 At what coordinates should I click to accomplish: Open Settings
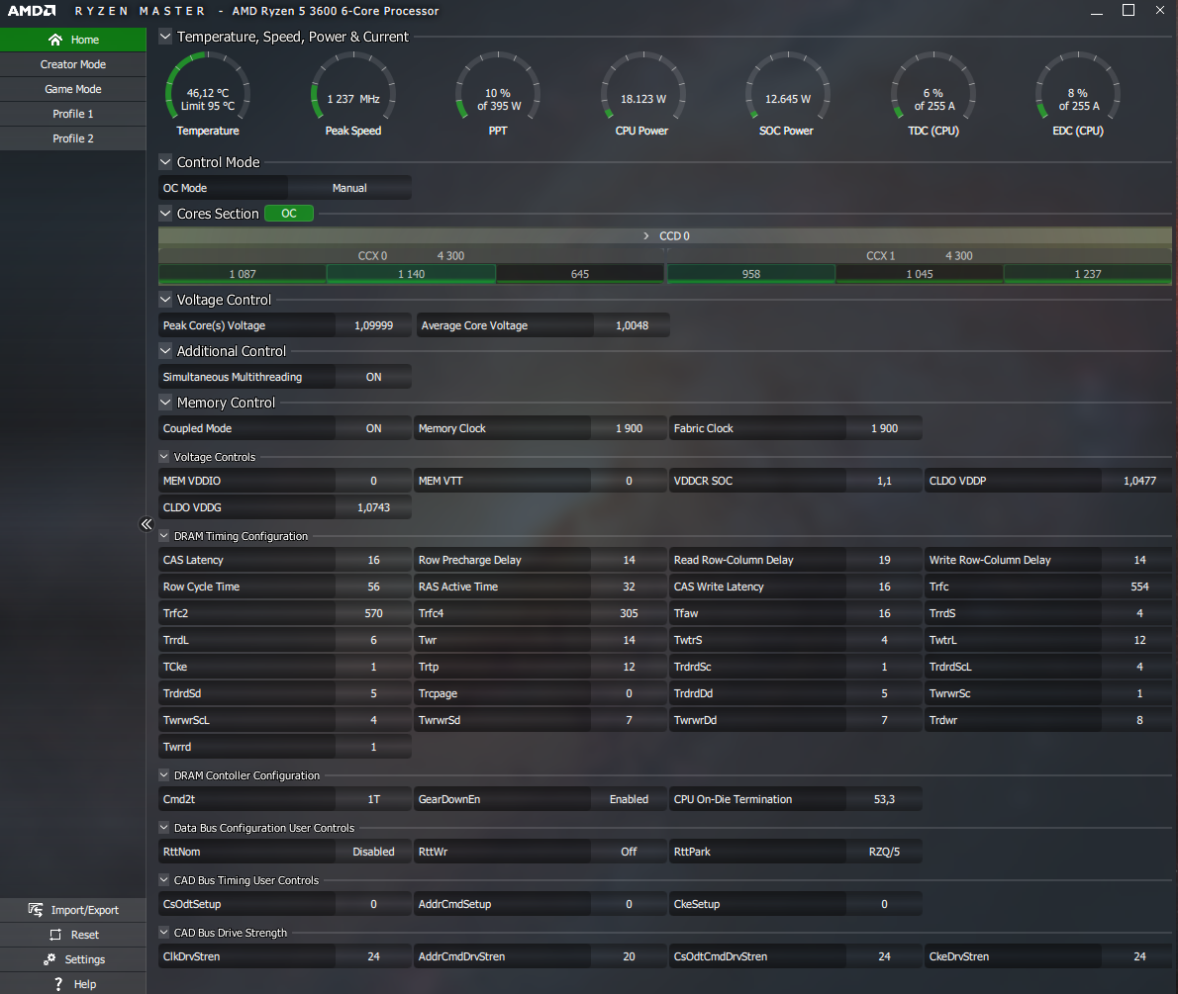(73, 959)
